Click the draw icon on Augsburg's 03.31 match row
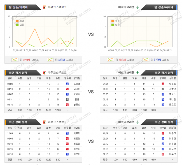The image size is (182, 165). (x=67, y=99)
